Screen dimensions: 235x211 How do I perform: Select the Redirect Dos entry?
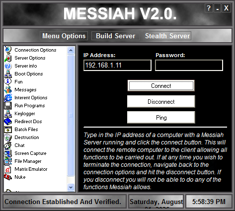(28, 122)
